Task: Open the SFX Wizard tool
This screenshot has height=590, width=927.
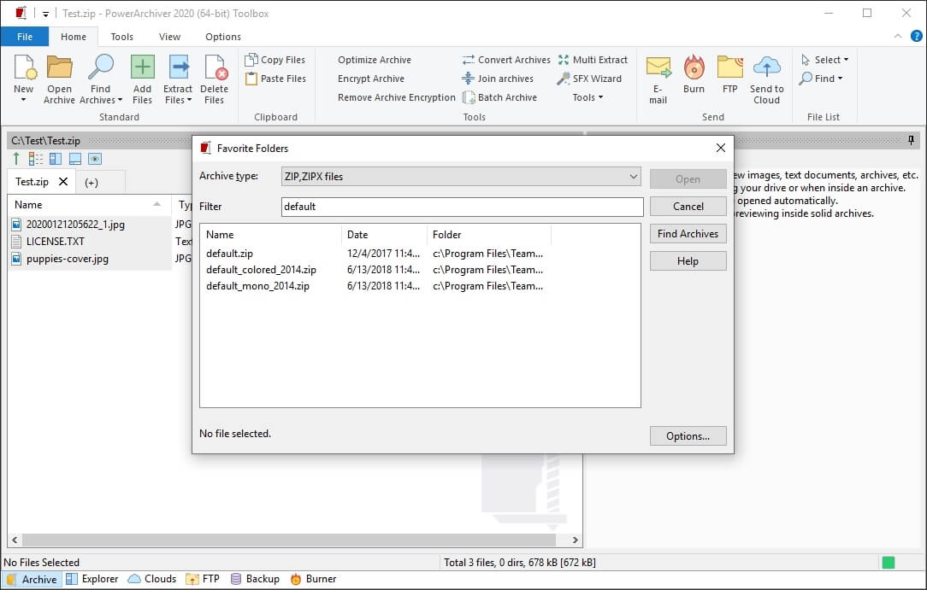Action: pos(590,79)
